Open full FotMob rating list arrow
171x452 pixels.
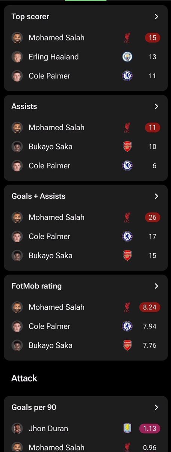pos(156,286)
